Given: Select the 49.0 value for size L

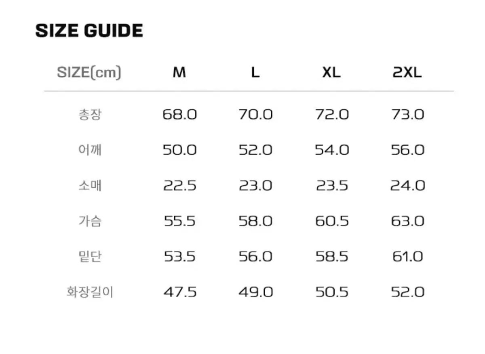Looking at the screenshot, I should point(255,292).
